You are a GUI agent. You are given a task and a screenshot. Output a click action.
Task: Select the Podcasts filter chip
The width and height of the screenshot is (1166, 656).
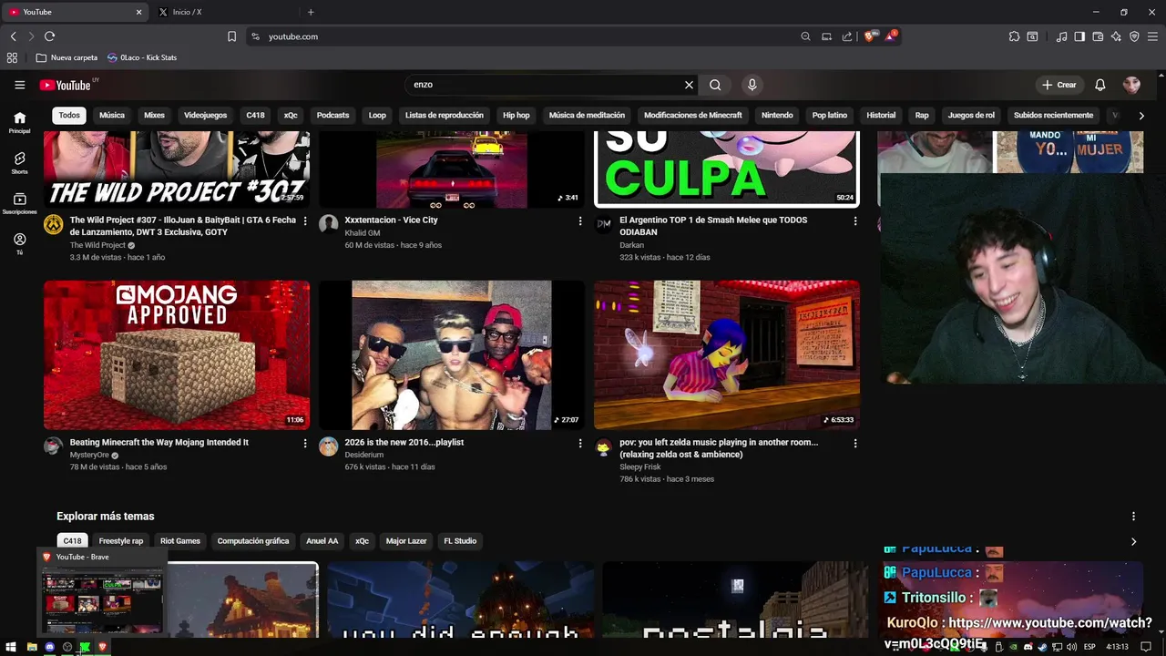click(332, 115)
